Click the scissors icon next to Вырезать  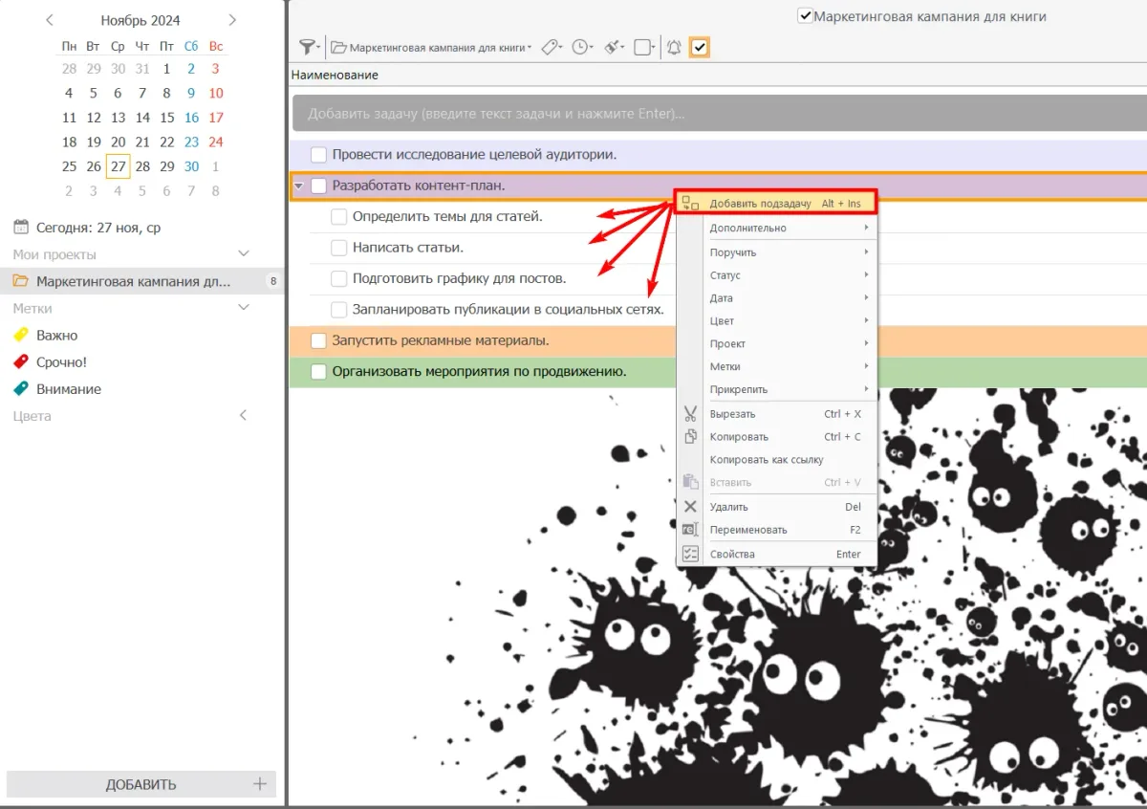[690, 414]
